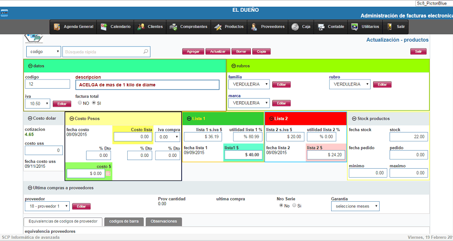Choose Si for Nro Serie
This screenshot has width=453, height=241.
tap(294, 206)
